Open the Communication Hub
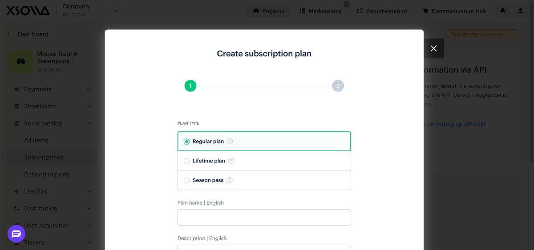This screenshot has width=534, height=250. [454, 11]
